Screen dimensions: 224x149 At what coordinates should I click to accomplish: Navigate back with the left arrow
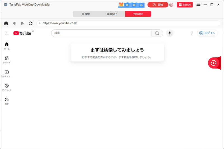pos(14,23)
